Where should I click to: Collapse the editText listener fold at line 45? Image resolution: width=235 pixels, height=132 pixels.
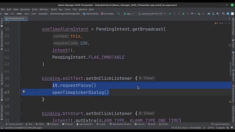[19, 78]
